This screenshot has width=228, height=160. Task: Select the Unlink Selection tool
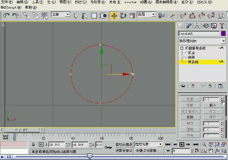coord(35,16)
